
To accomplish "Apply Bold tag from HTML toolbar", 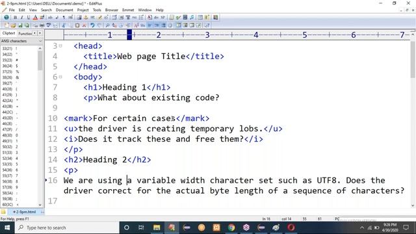I will pyautogui.click(x=15, y=18).
